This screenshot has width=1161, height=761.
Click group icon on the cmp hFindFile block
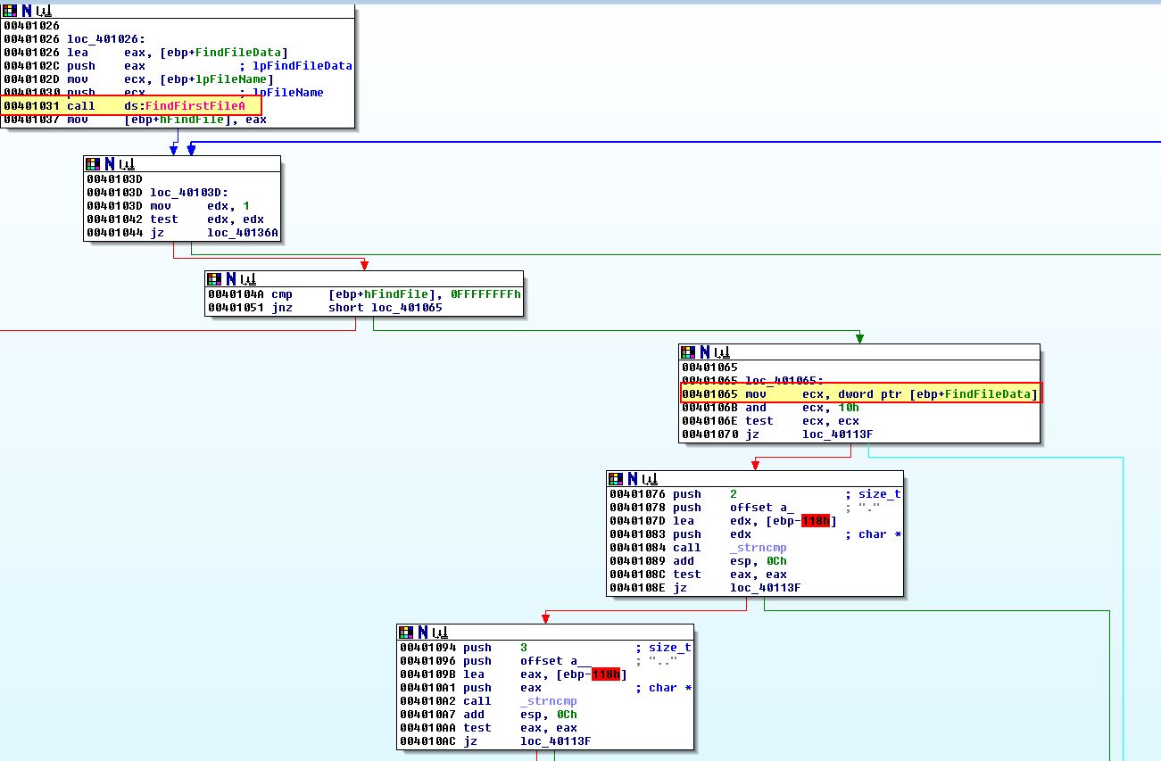249,278
